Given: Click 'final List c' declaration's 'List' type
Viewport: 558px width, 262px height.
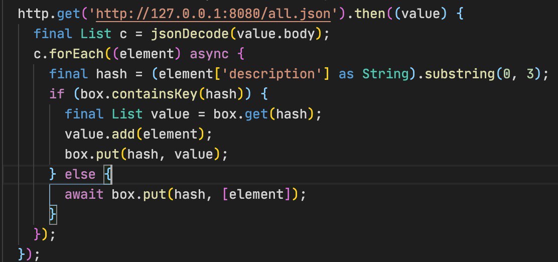Looking at the screenshot, I should (96, 34).
